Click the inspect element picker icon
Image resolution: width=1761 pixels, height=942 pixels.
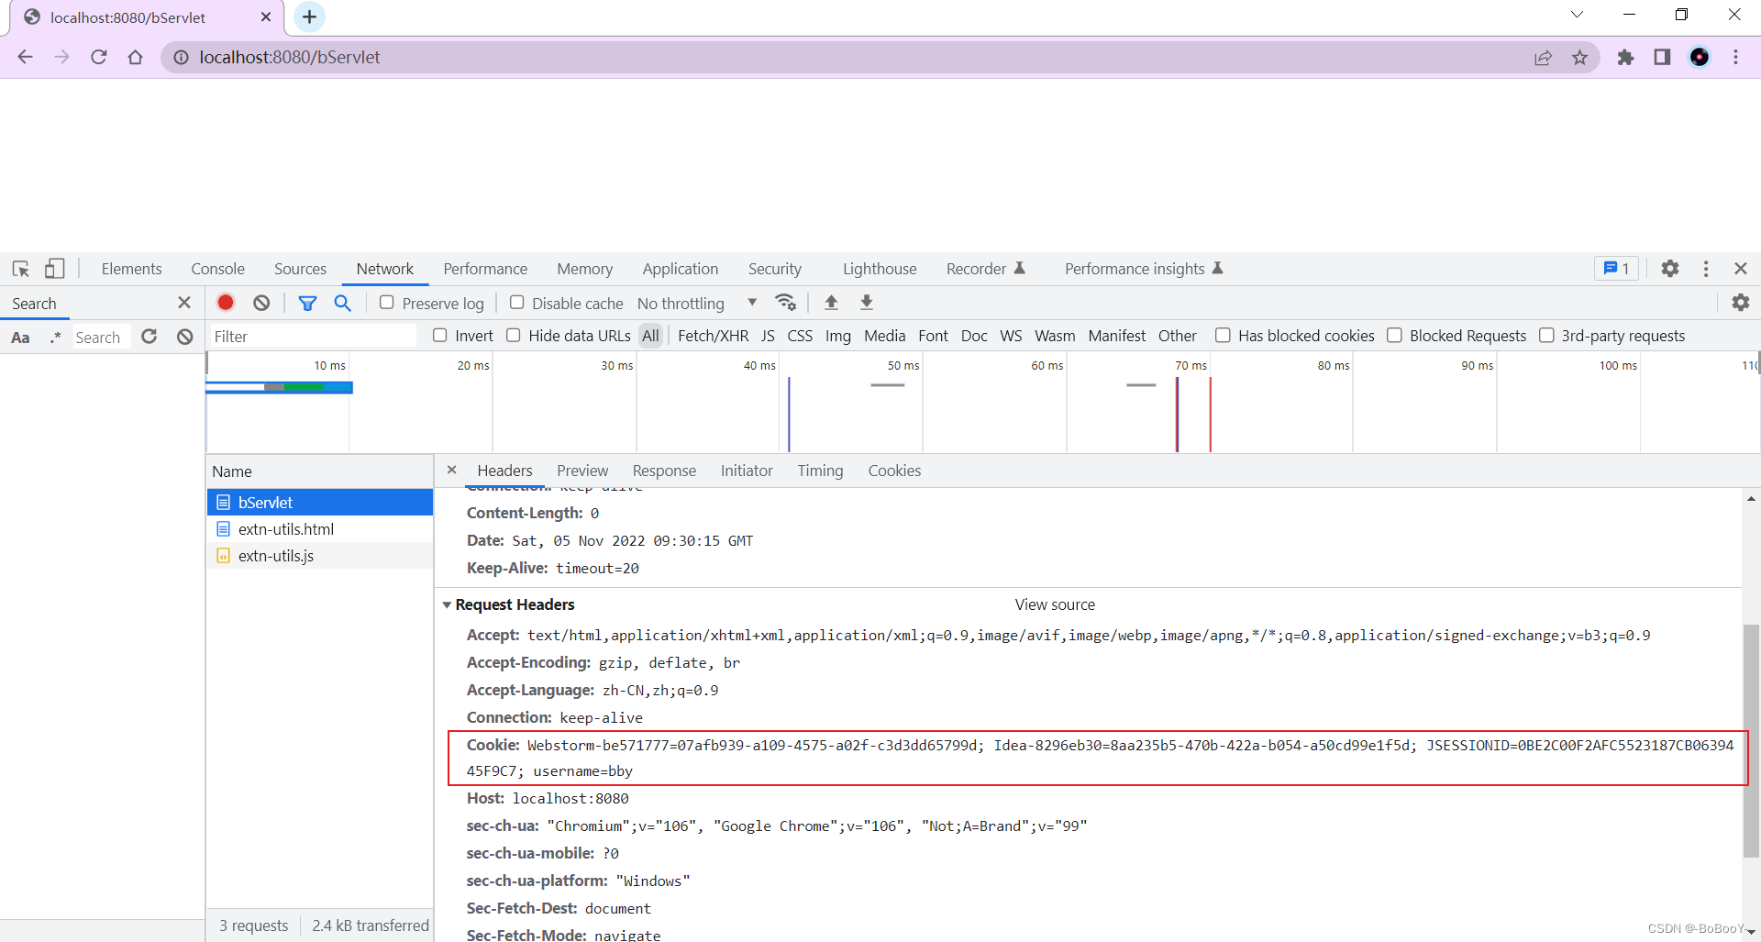click(21, 269)
